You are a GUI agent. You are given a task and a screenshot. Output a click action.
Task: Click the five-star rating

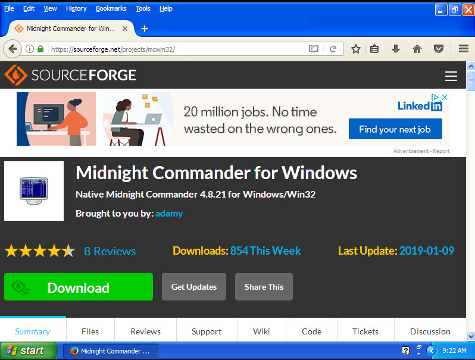tap(40, 251)
